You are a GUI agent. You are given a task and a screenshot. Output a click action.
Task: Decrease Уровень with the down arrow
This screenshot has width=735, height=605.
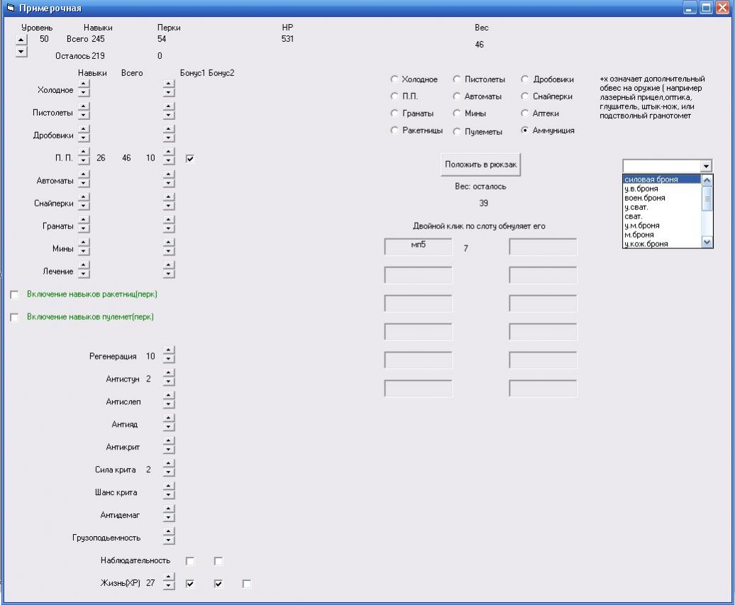(21, 51)
